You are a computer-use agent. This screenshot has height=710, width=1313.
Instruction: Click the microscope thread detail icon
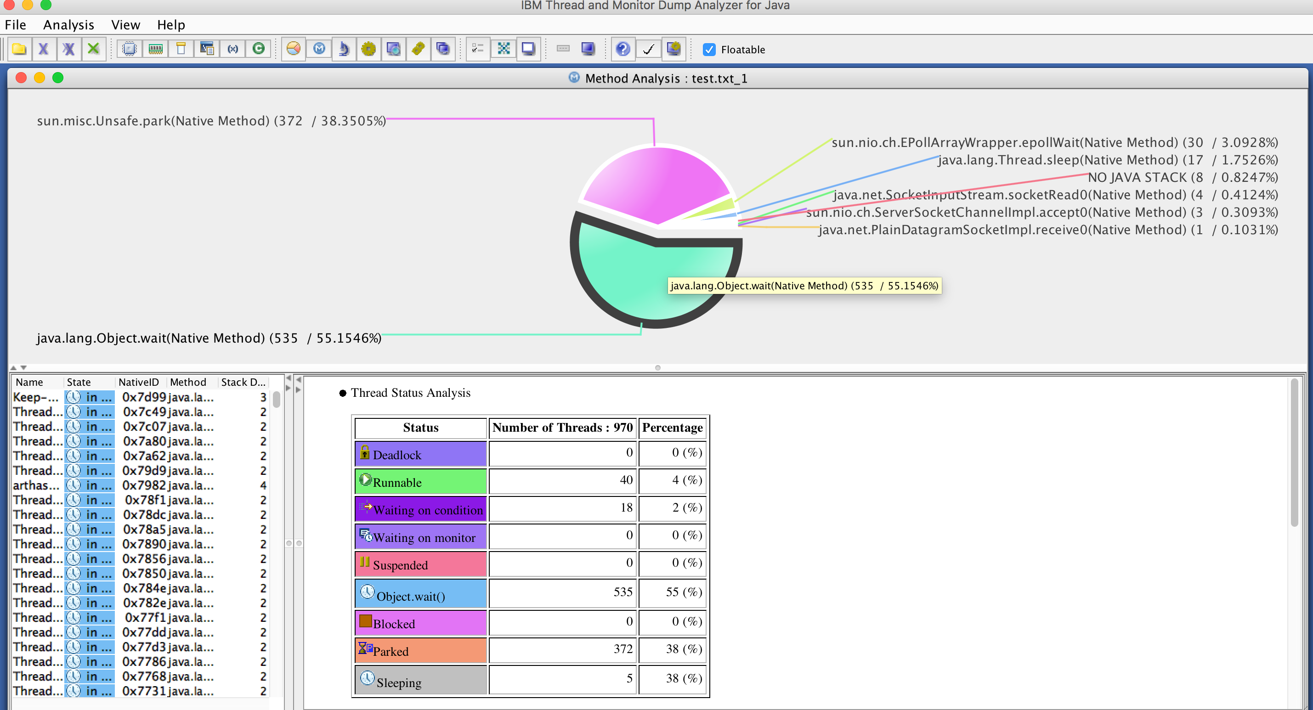point(344,49)
